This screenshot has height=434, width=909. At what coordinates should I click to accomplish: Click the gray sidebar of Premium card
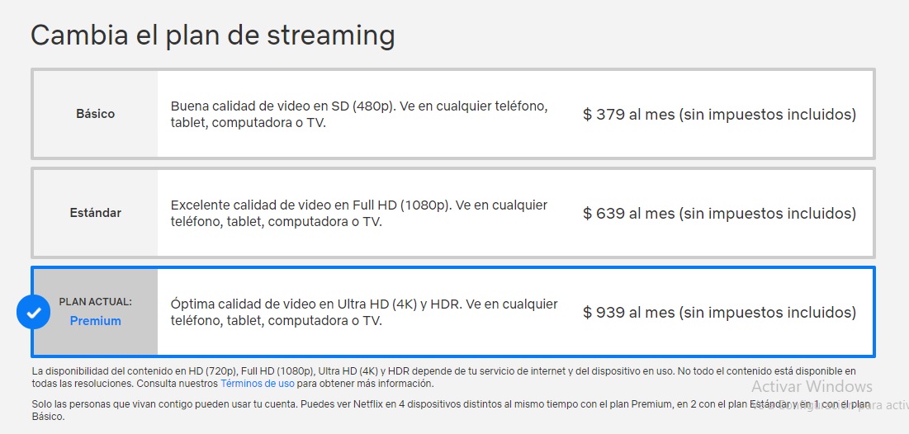96,312
